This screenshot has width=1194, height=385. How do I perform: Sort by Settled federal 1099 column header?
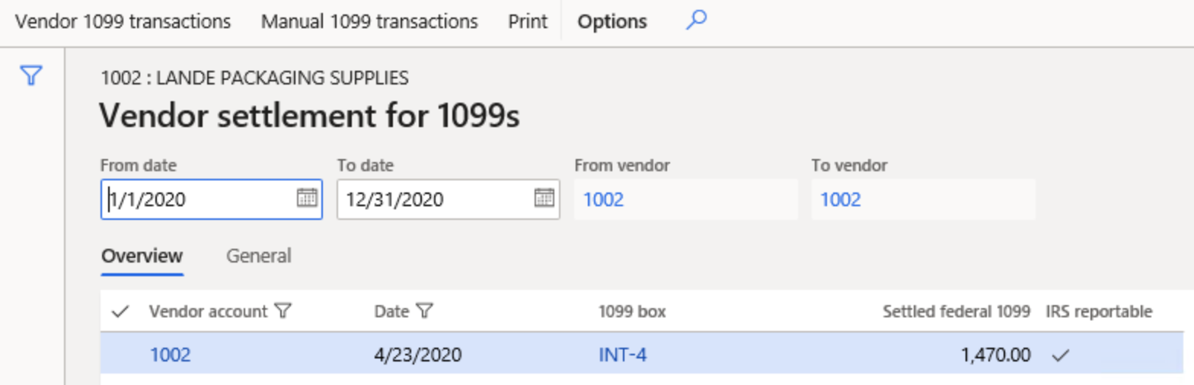click(x=956, y=311)
